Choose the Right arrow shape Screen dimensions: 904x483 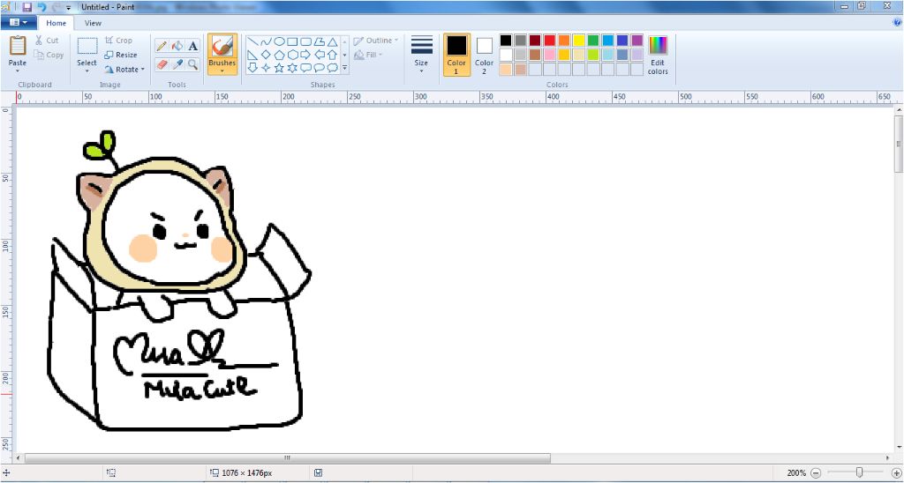[305, 56]
